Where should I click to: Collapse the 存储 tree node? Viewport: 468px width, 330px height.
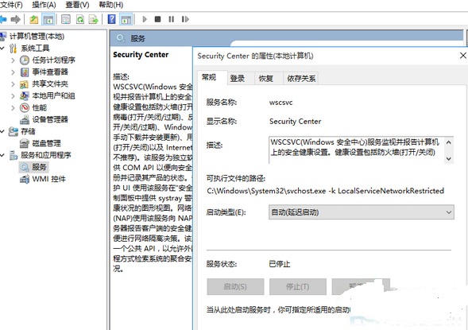[2, 131]
